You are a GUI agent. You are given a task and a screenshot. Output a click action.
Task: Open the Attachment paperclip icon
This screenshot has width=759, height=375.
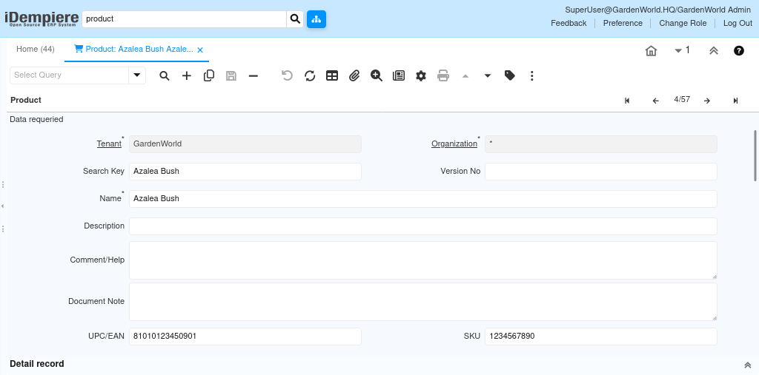click(354, 75)
